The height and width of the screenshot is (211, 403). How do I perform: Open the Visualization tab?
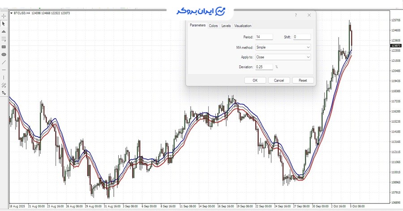(243, 26)
